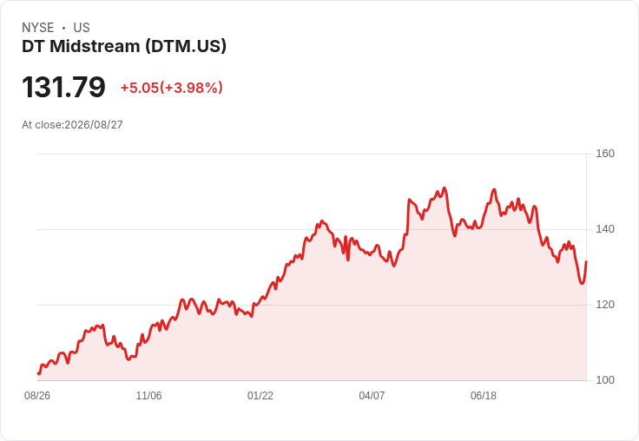Click the 01/22 date label on x-axis
Screen dimensions: 639x441
pyautogui.click(x=260, y=396)
